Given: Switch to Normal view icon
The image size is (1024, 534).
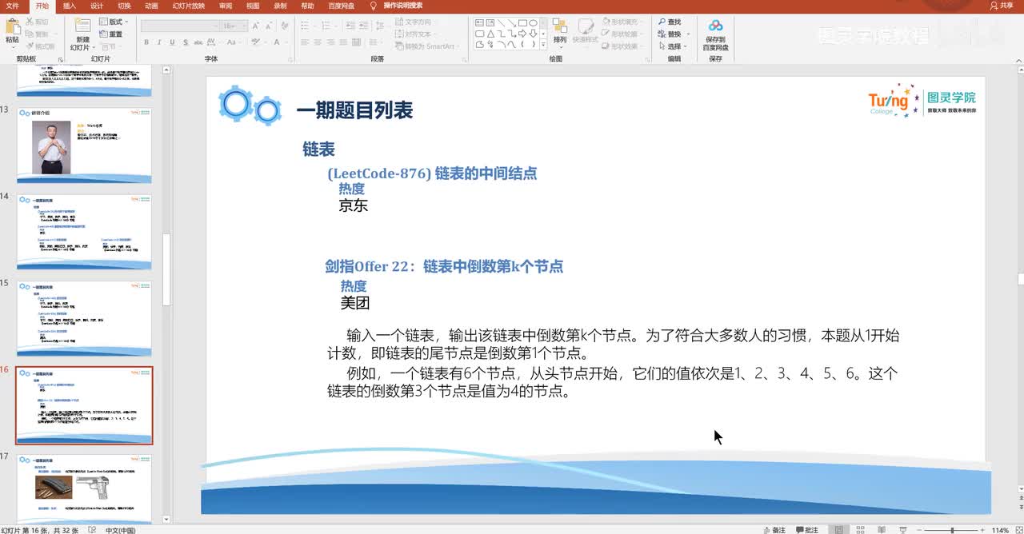Looking at the screenshot, I should (838, 530).
